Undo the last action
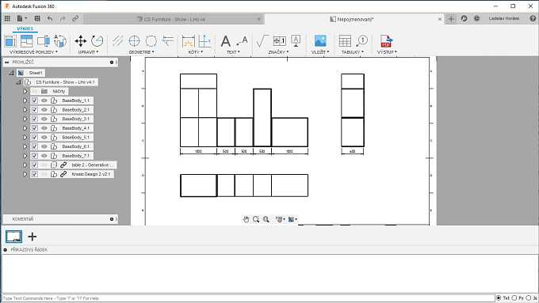539x303 pixels. coord(50,18)
